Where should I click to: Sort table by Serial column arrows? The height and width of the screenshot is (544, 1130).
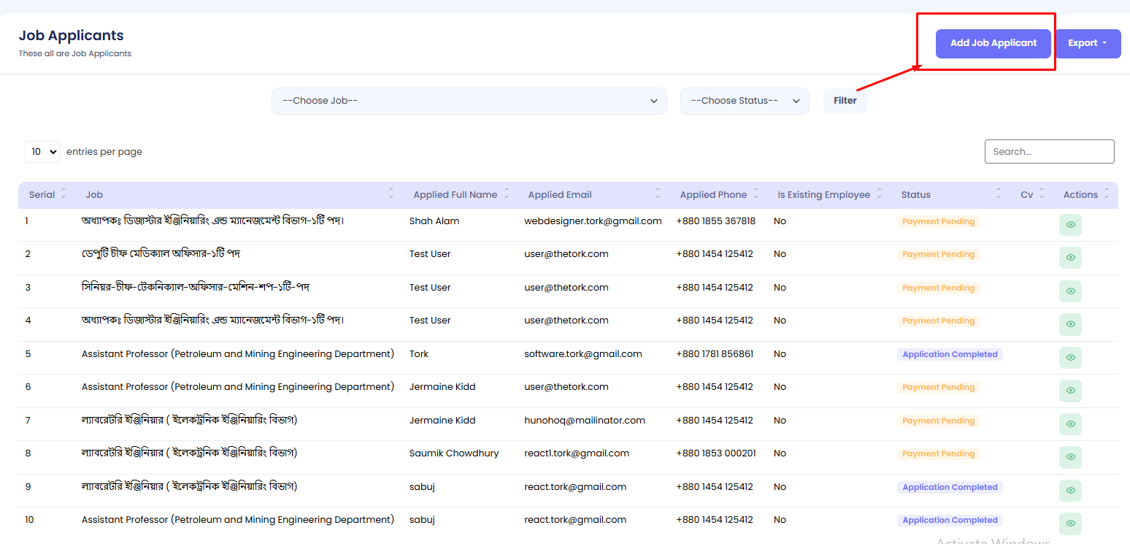[x=64, y=194]
